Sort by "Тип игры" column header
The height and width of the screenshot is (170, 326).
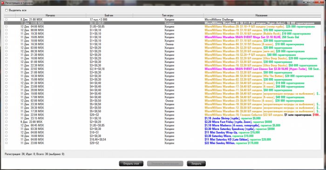click(168, 15)
